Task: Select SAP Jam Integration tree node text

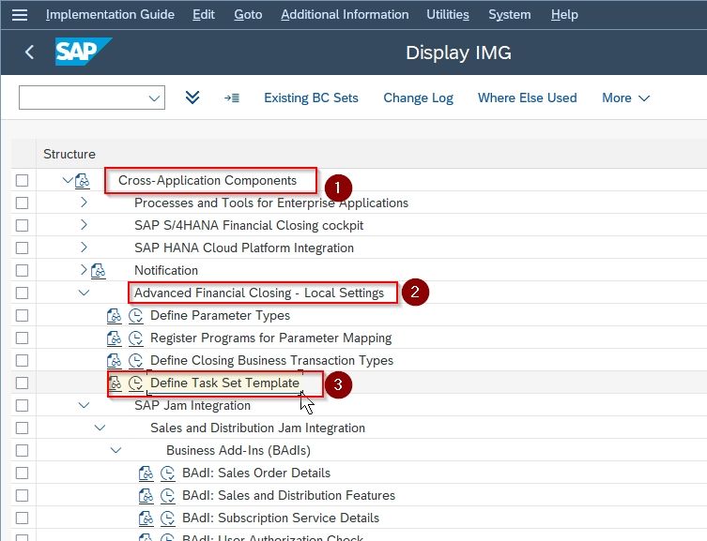Action: point(192,406)
